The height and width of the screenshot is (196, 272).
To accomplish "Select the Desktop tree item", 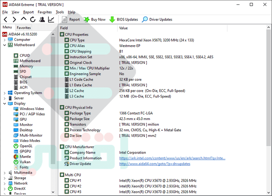I will 23,130.
